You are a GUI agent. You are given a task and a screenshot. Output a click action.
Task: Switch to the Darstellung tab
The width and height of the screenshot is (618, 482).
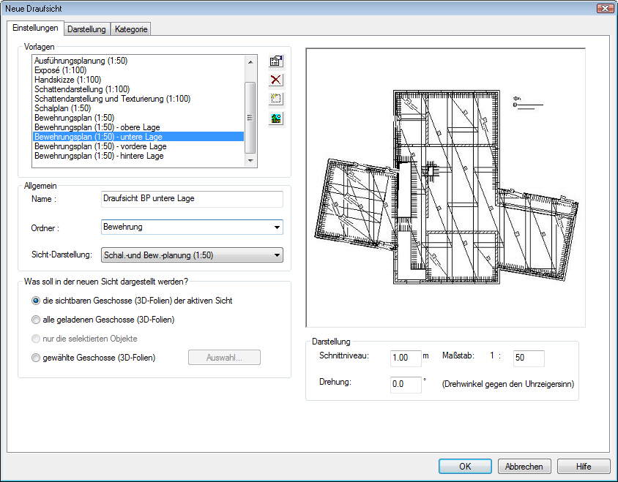tap(86, 29)
